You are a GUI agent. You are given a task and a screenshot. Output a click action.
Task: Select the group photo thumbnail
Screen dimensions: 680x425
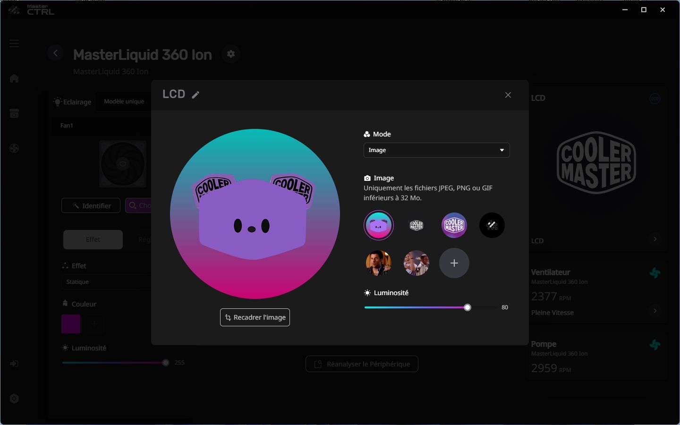point(416,263)
